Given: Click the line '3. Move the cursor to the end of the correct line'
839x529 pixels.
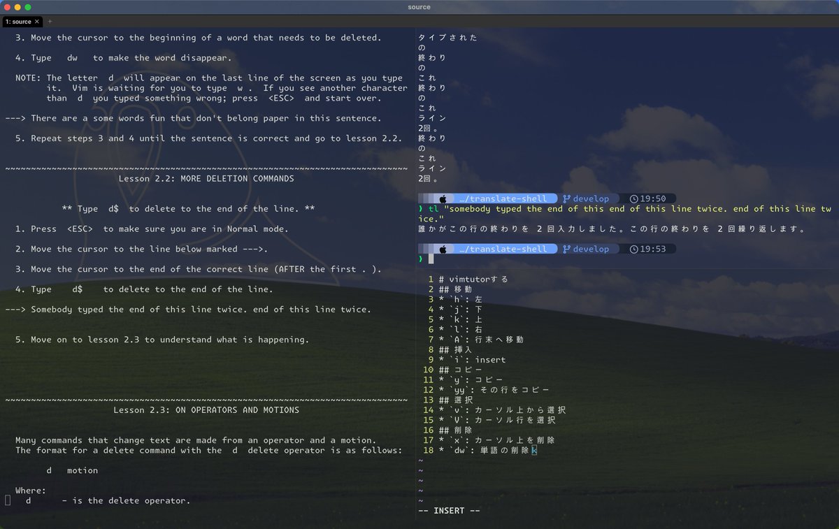Looking at the screenshot, I should point(198,270).
